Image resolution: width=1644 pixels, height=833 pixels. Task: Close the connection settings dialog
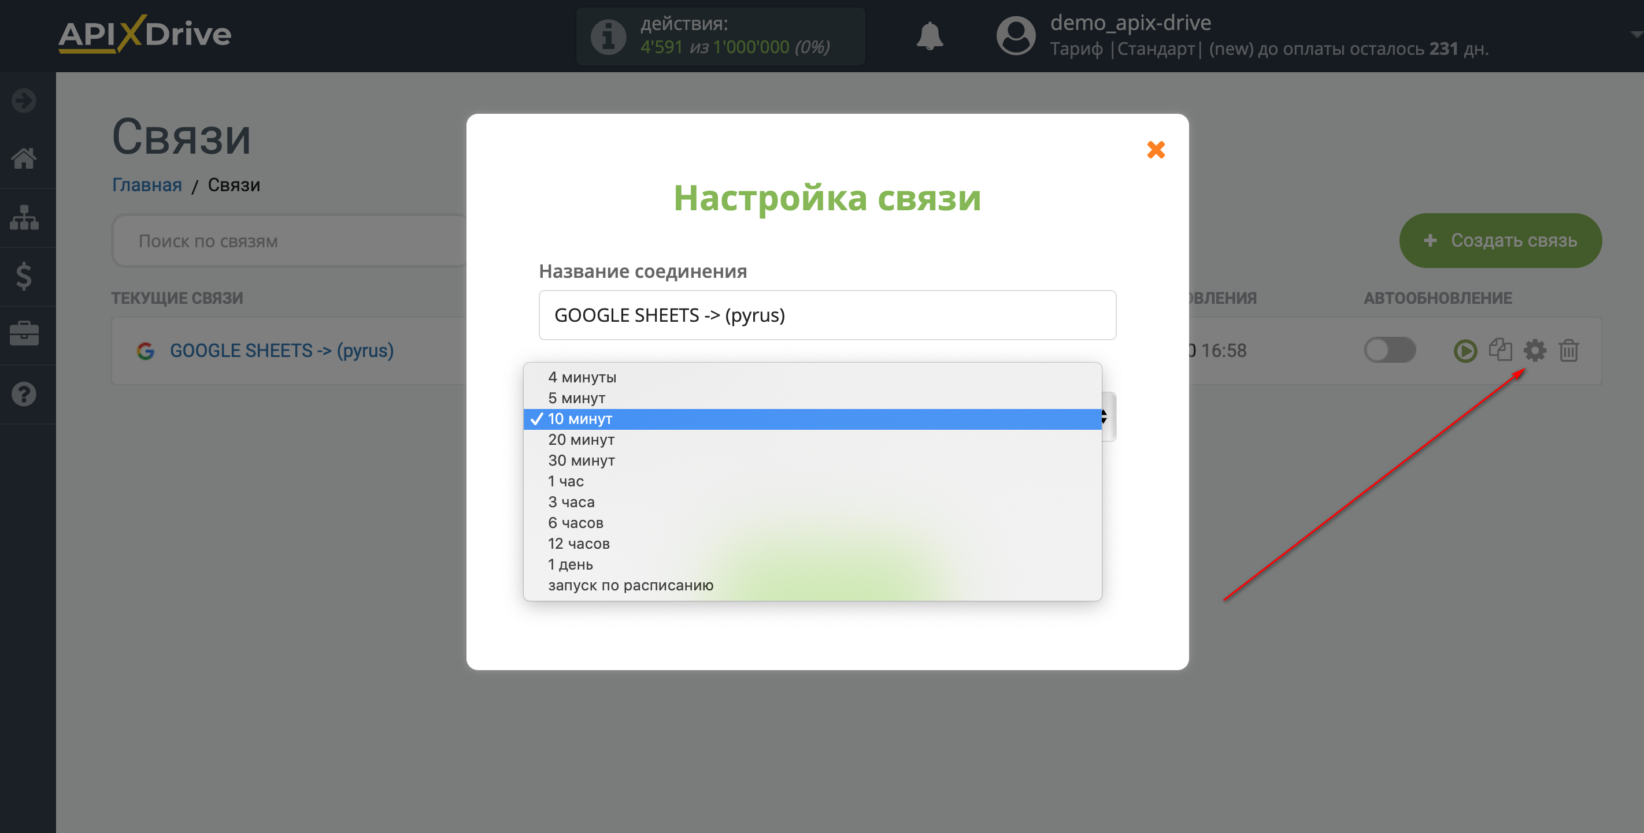[1156, 150]
